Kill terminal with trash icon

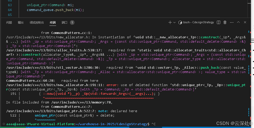point(225,22)
